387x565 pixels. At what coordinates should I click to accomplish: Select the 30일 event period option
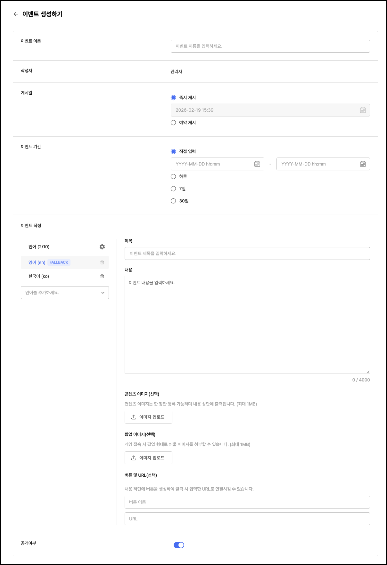[173, 201]
